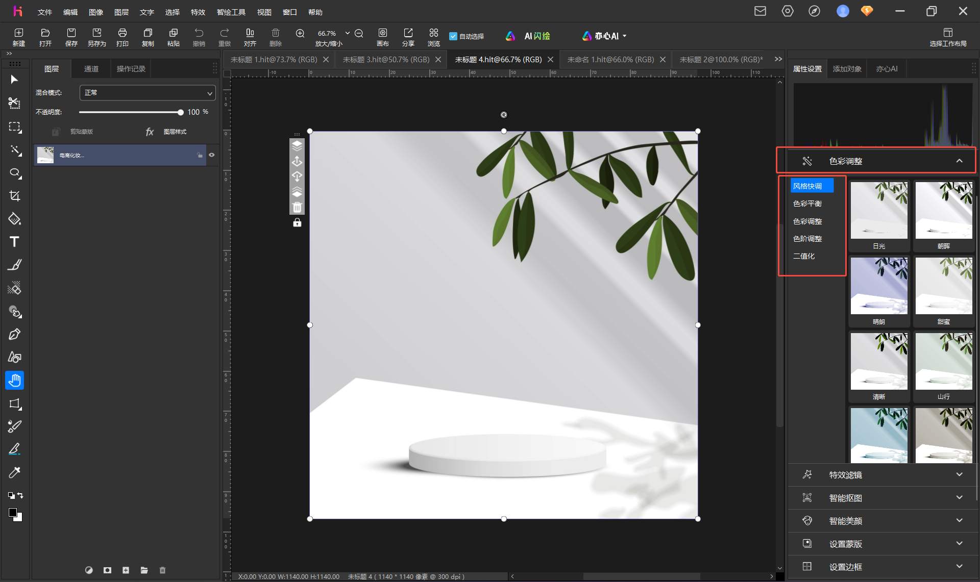This screenshot has width=980, height=582.
Task: Click the Open file toolbar icon
Action: tap(45, 37)
